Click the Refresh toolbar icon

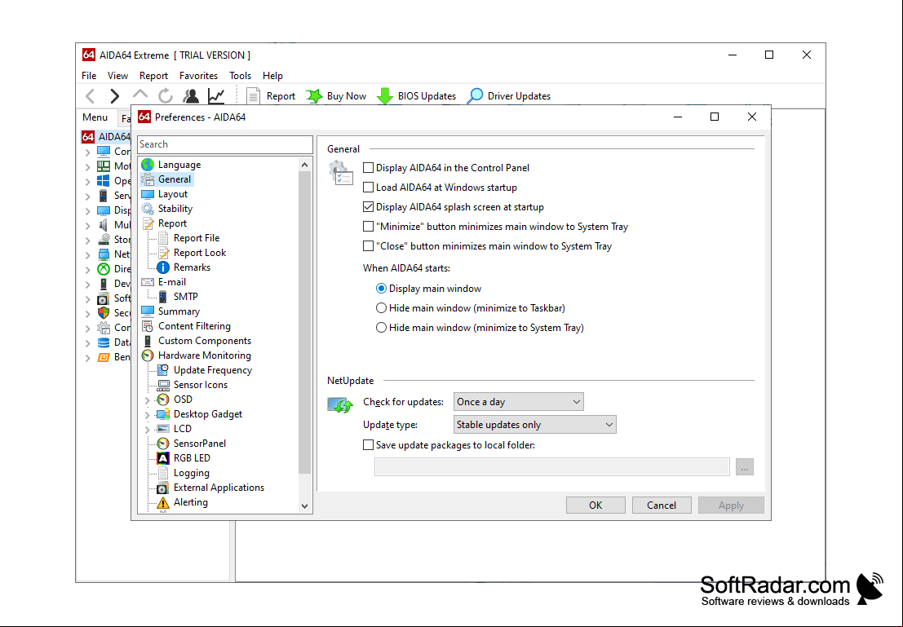tap(166, 96)
